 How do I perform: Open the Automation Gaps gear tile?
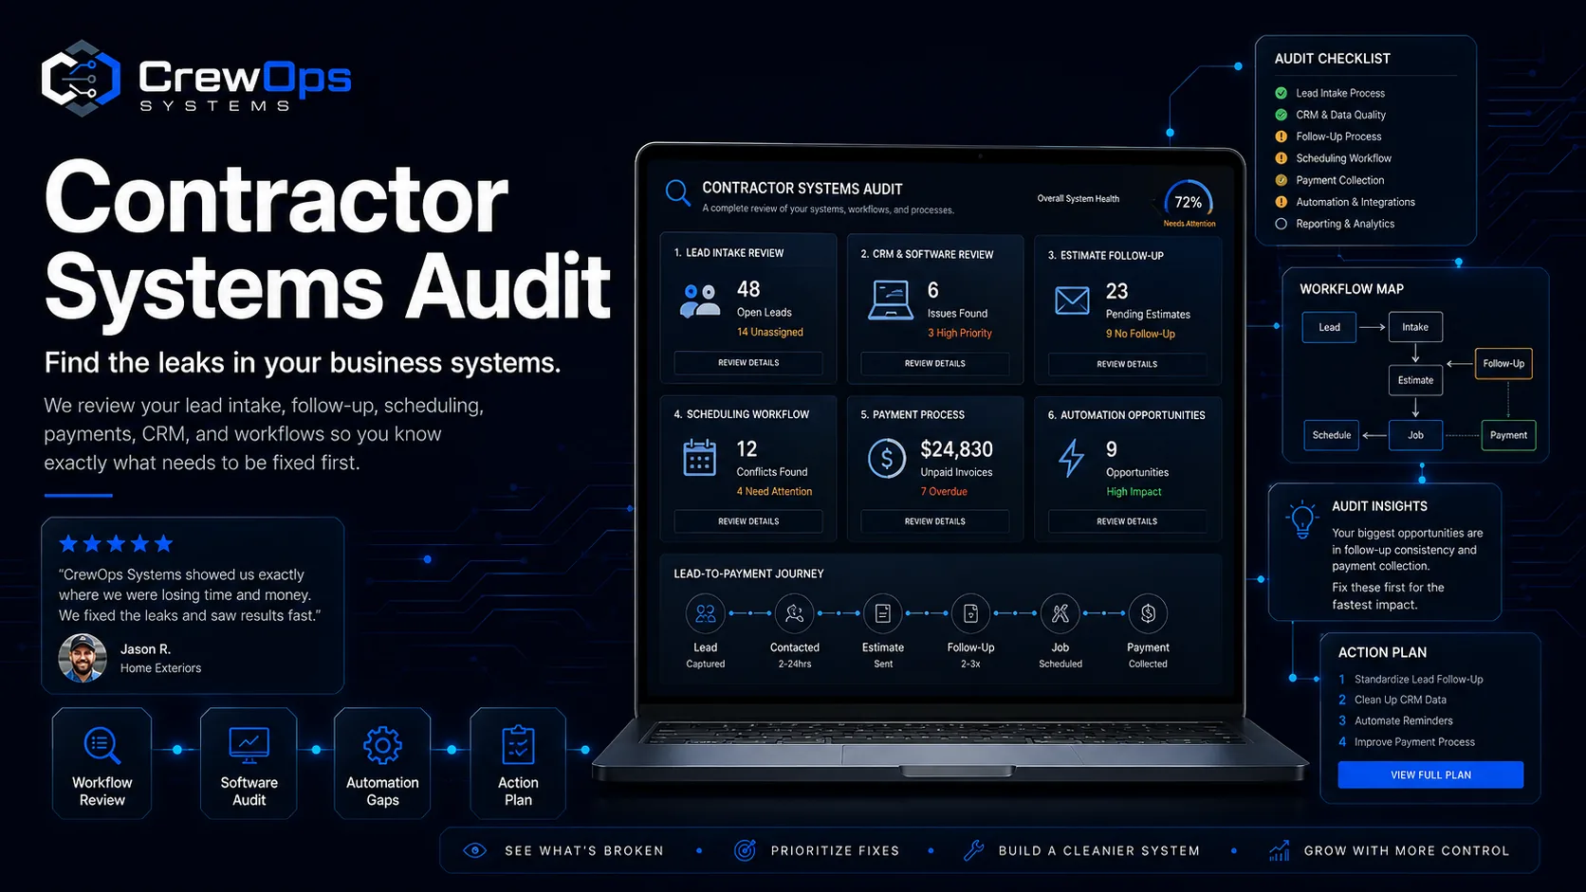pos(382,763)
